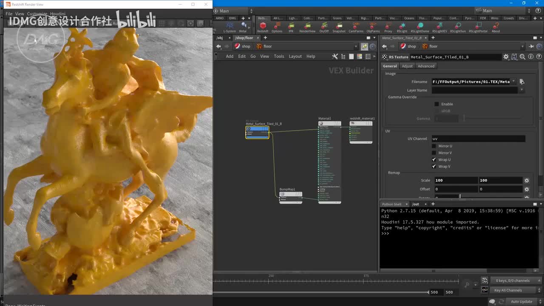This screenshot has width=544, height=306.
Task: Open the network editor Tools menu
Action: [279, 56]
